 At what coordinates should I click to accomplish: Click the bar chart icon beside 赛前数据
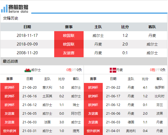[4, 8]
